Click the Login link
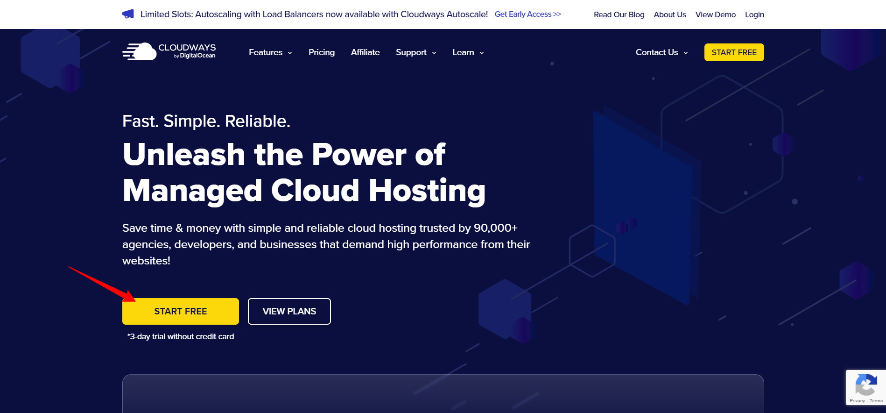Image resolution: width=886 pixels, height=413 pixels. [x=754, y=14]
